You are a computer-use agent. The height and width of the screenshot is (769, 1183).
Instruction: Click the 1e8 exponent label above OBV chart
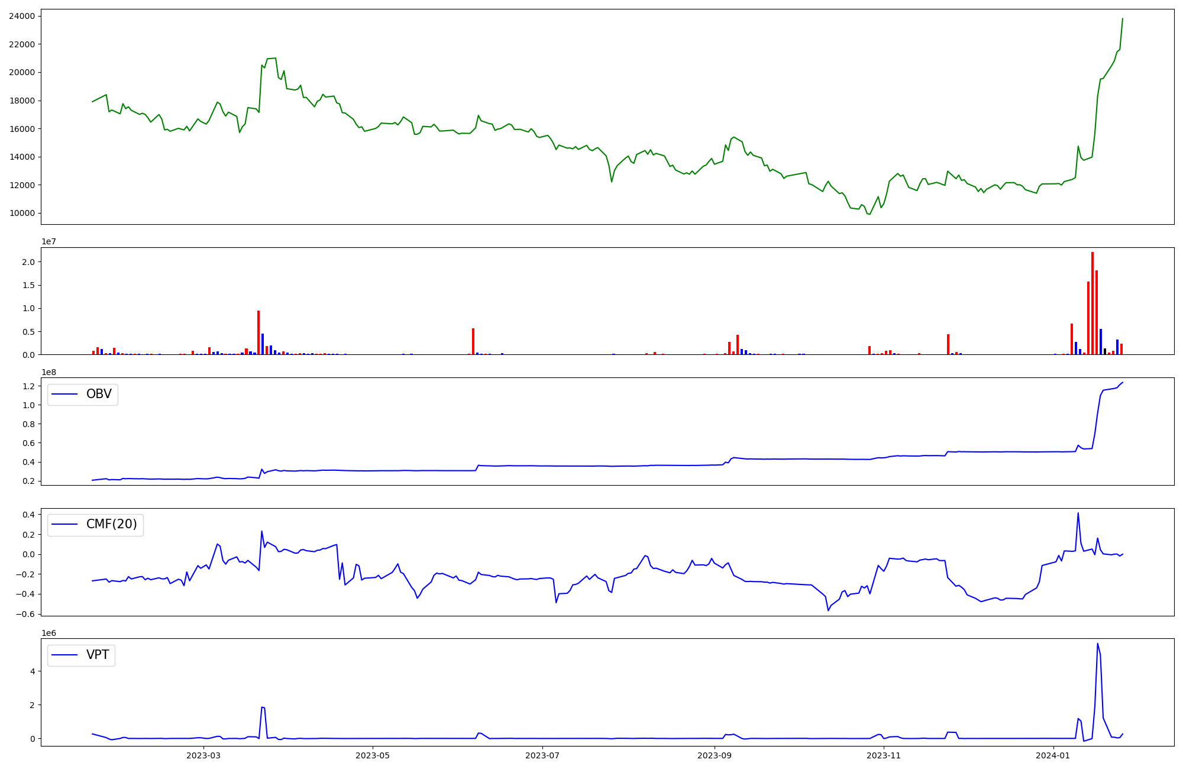point(49,372)
